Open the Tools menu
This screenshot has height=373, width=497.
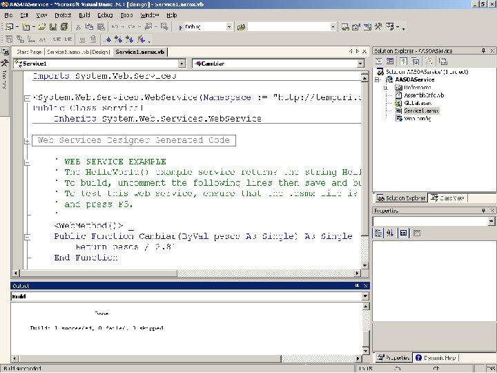(126, 15)
